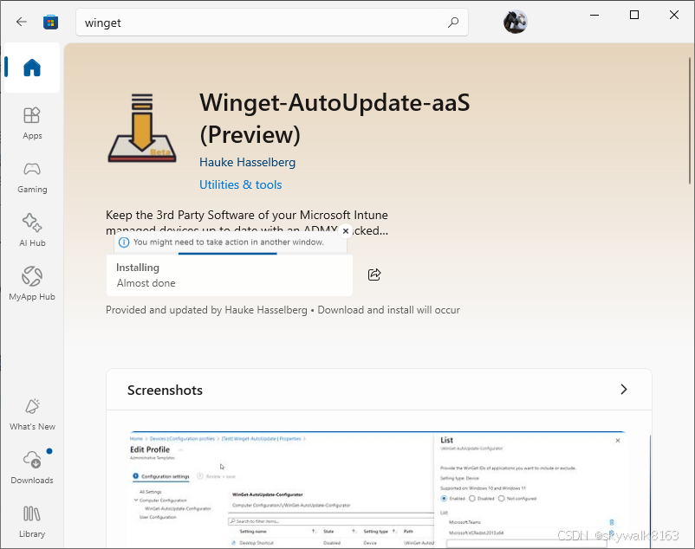Screen dimensions: 695x549
Task: Open the Apps section
Action: (32, 124)
